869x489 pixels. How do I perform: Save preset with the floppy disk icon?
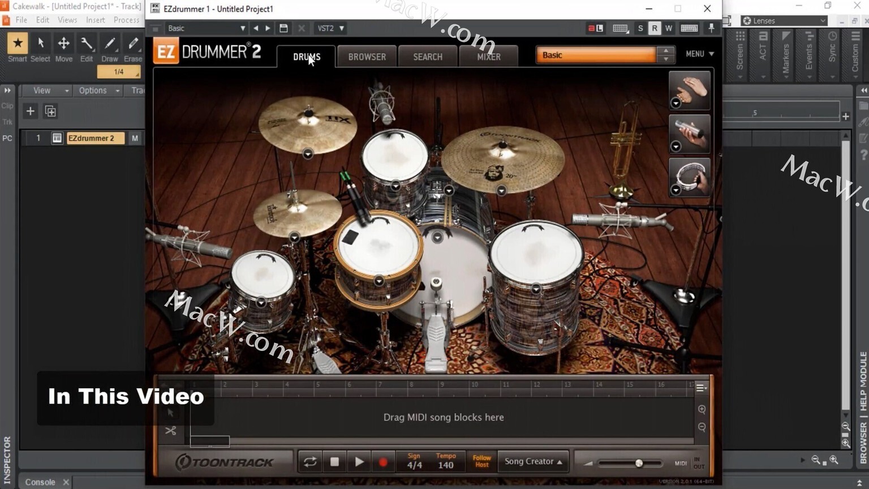point(283,28)
